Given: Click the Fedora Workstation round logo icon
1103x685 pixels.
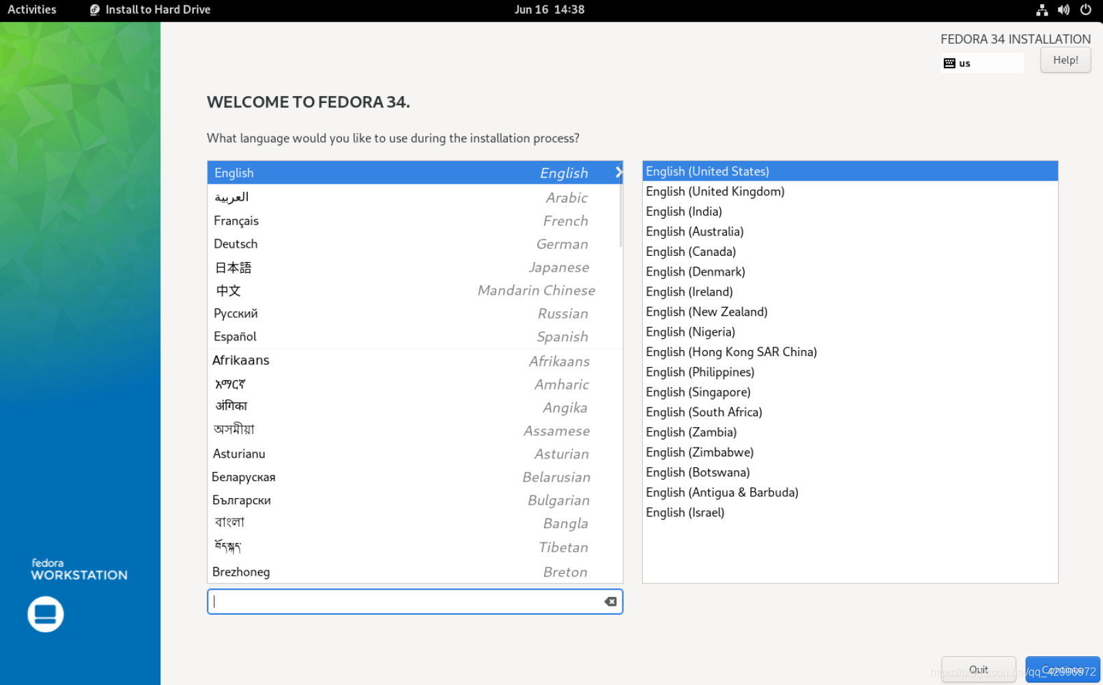Looking at the screenshot, I should [x=46, y=614].
